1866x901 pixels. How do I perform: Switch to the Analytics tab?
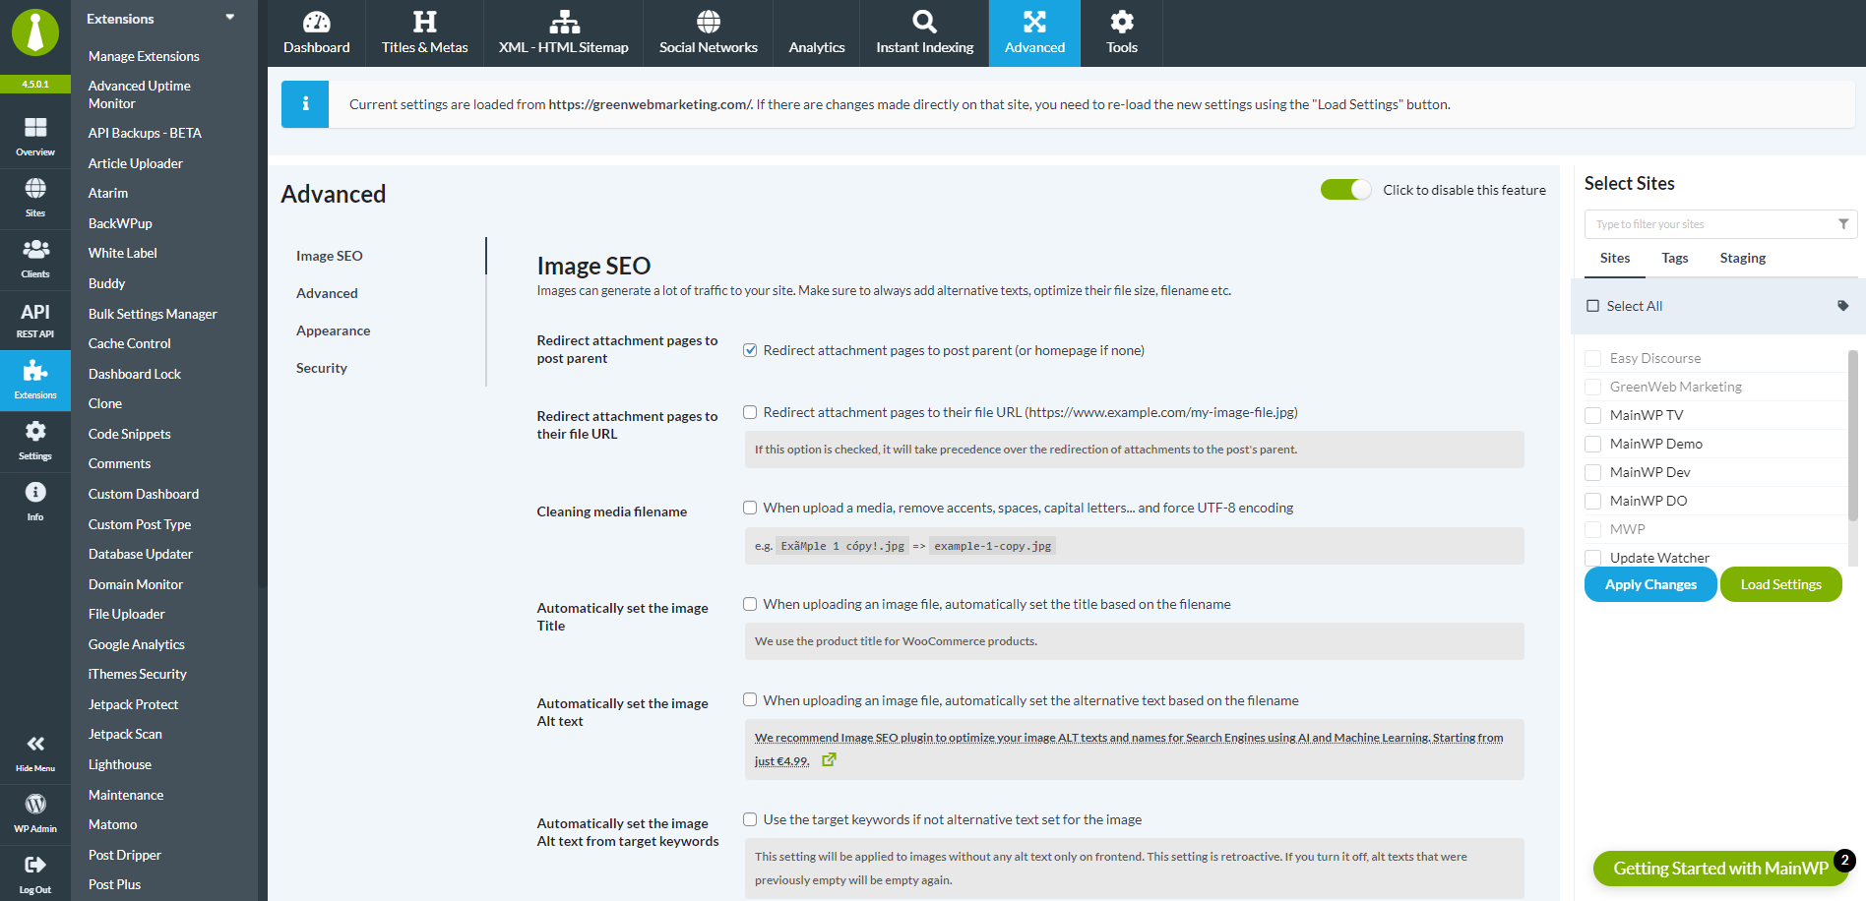(x=817, y=33)
